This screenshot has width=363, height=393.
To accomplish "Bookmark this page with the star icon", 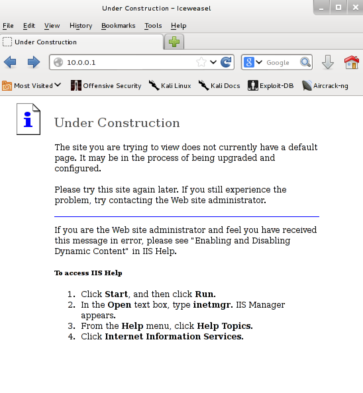I will (201, 62).
